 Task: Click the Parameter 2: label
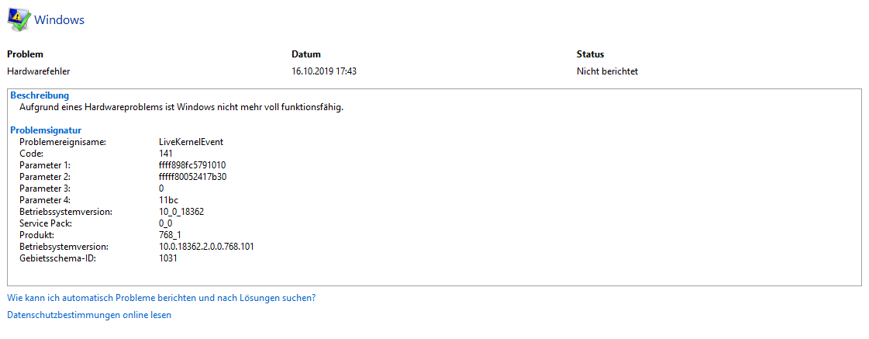(x=45, y=176)
